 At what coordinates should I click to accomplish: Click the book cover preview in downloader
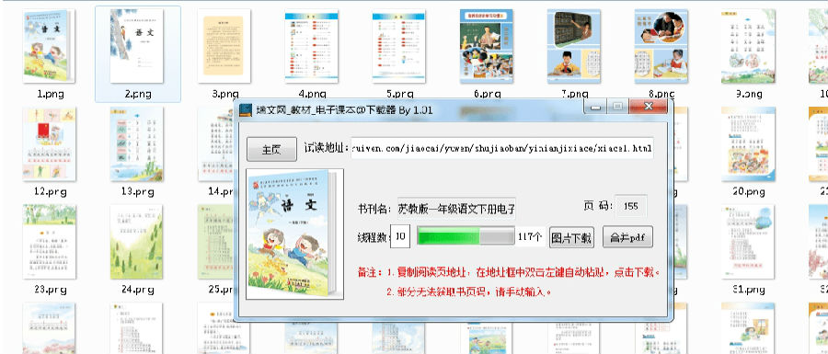pos(294,234)
